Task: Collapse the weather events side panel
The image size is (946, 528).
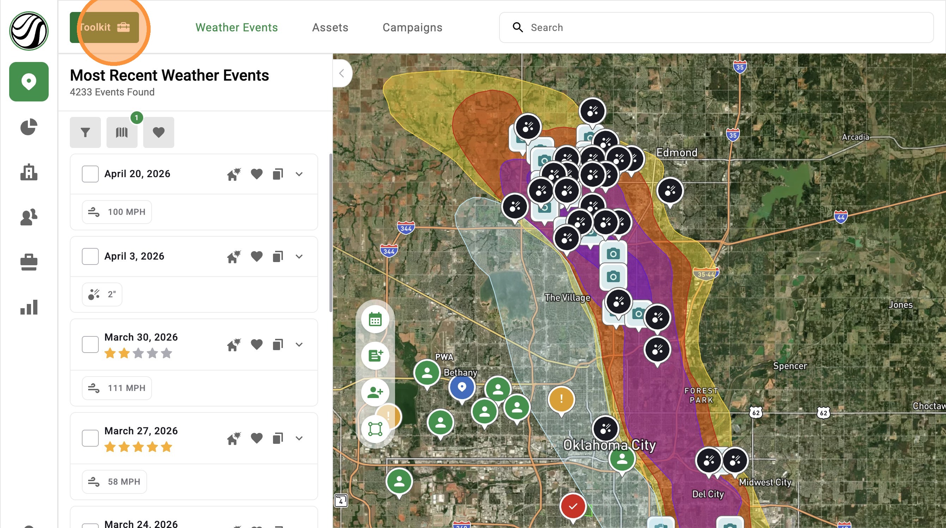Action: (x=342, y=73)
